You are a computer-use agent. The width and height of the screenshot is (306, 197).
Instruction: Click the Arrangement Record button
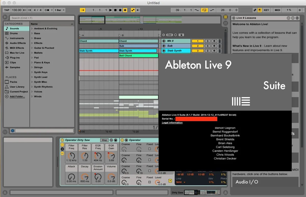(x=120, y=10)
